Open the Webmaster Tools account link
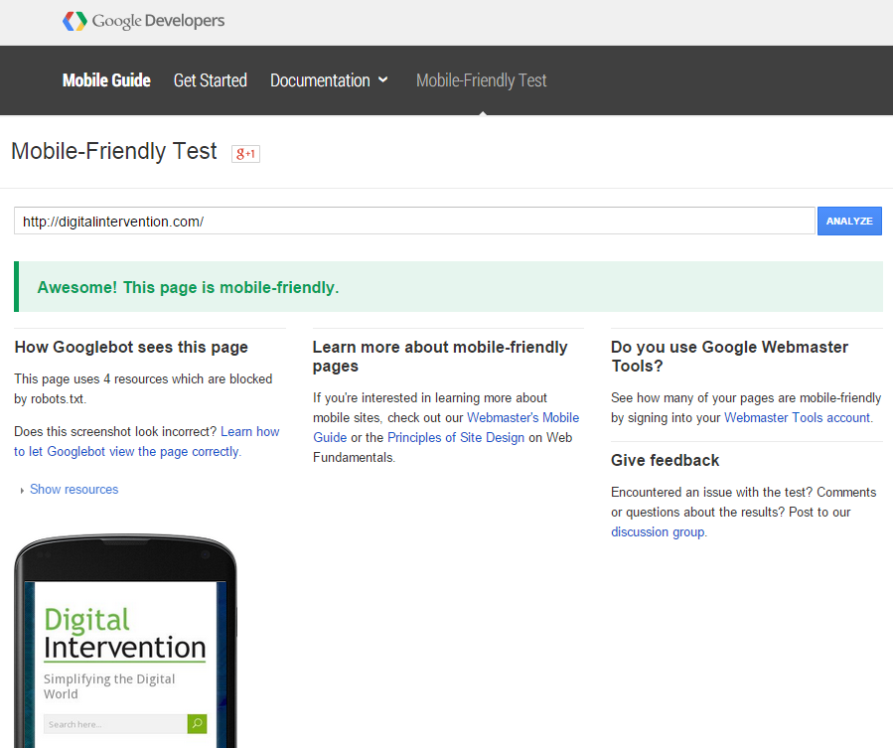Image resolution: width=893 pixels, height=748 pixels. pos(798,417)
